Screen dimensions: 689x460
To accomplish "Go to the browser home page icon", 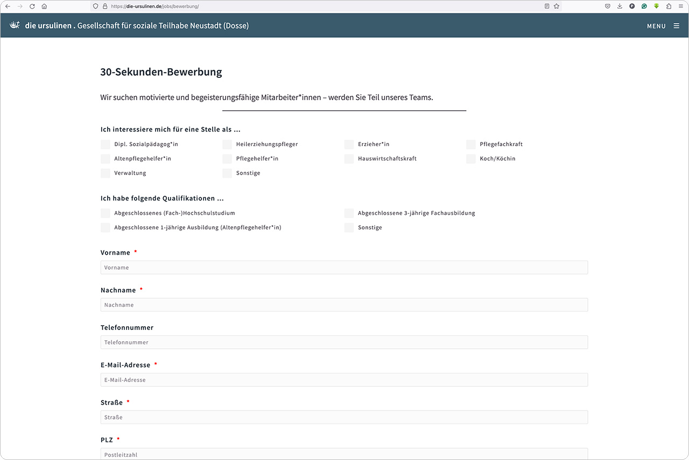I will 44,6.
